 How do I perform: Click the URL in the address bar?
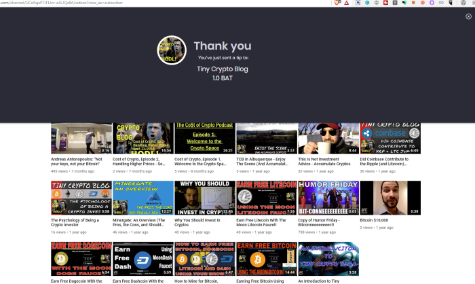click(61, 3)
